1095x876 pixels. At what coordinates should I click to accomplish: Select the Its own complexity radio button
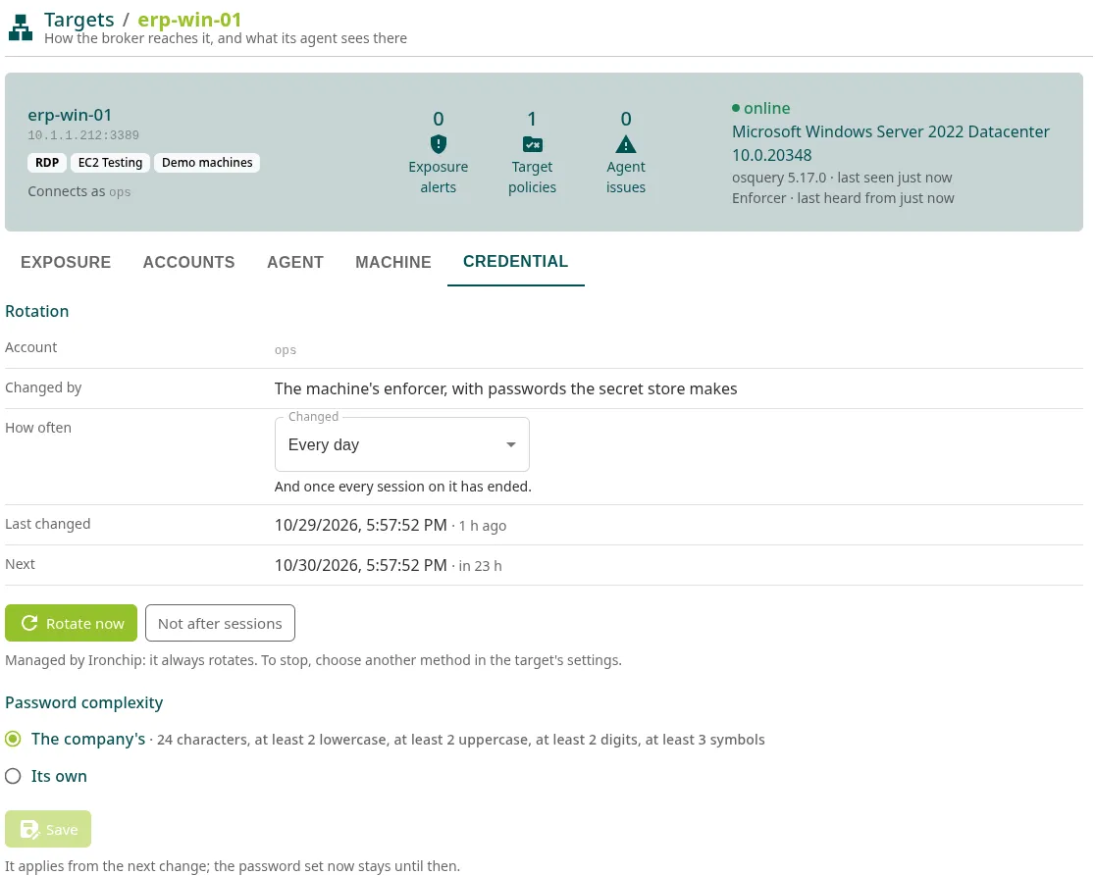(13, 776)
